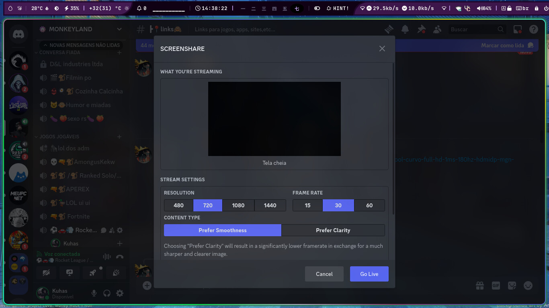Open the Discord inbox
Image resolution: width=549 pixels, height=308 pixels.
[518, 29]
